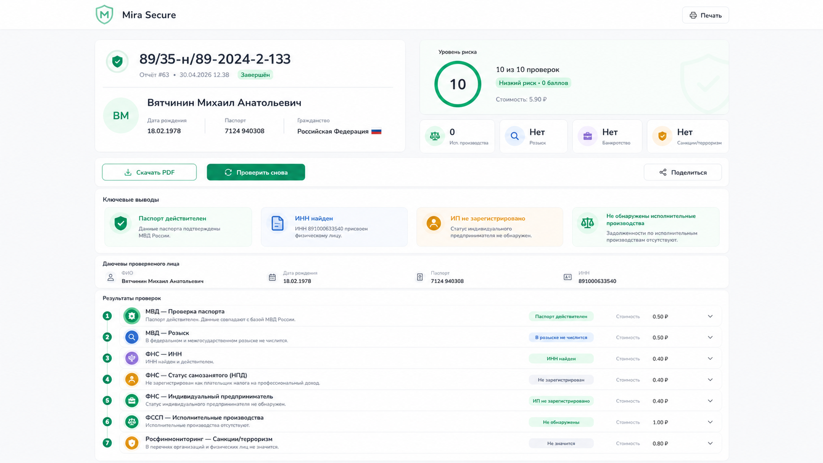Click the calendar icon next to Дата рождения
The image size is (823, 463).
[272, 278]
